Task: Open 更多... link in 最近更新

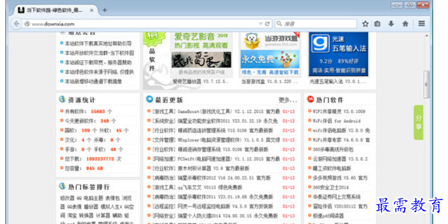Action: tap(288, 100)
